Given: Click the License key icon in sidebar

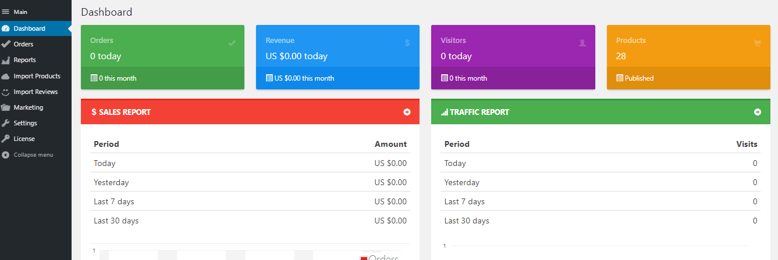Looking at the screenshot, I should 6,139.
